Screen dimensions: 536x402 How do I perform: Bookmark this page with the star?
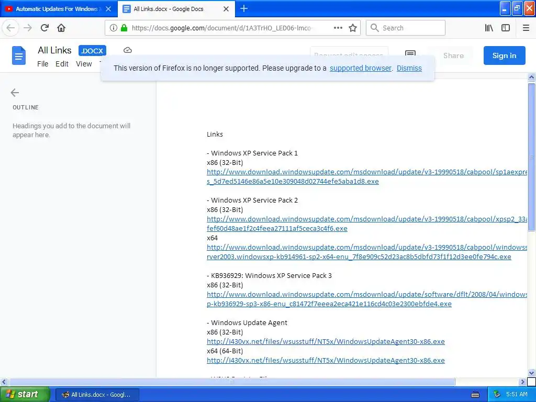353,28
